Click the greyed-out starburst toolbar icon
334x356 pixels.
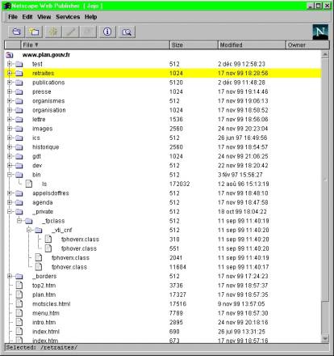click(x=53, y=32)
